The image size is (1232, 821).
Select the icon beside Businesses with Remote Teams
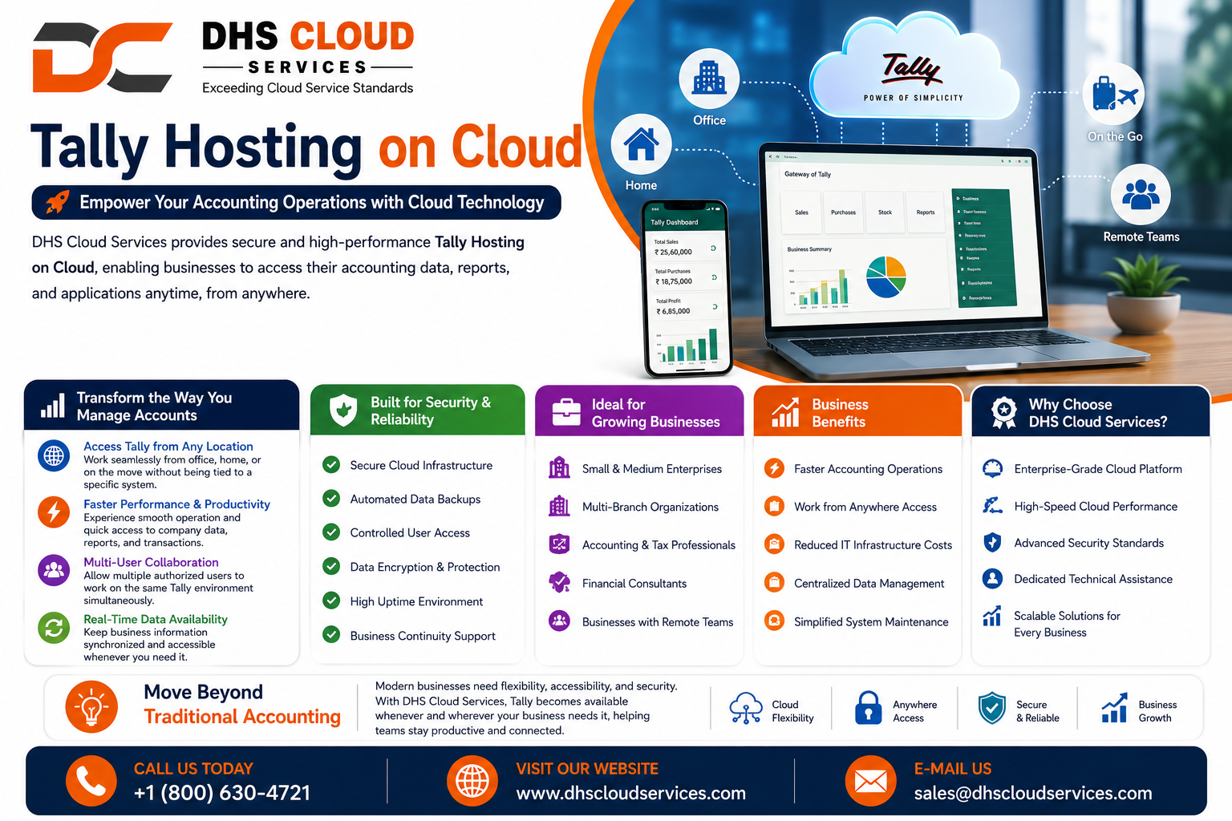pyautogui.click(x=559, y=621)
